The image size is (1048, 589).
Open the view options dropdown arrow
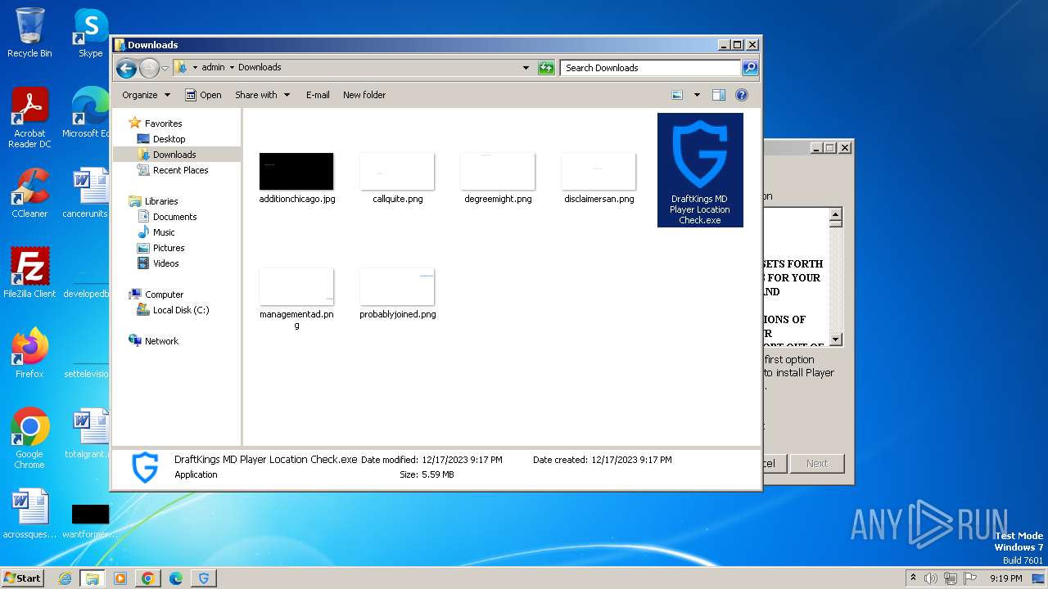pyautogui.click(x=697, y=95)
